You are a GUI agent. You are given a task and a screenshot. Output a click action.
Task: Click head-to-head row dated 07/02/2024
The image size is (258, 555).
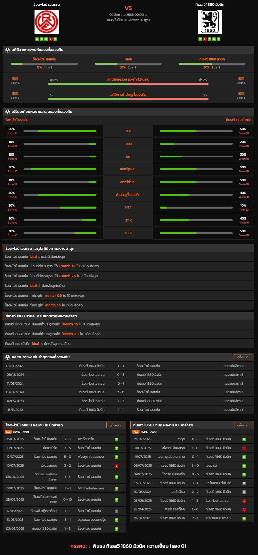[x=128, y=392]
